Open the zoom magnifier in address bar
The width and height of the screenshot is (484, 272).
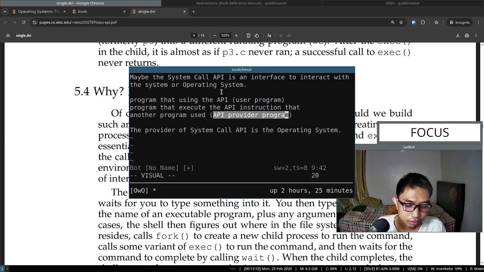pos(393,22)
